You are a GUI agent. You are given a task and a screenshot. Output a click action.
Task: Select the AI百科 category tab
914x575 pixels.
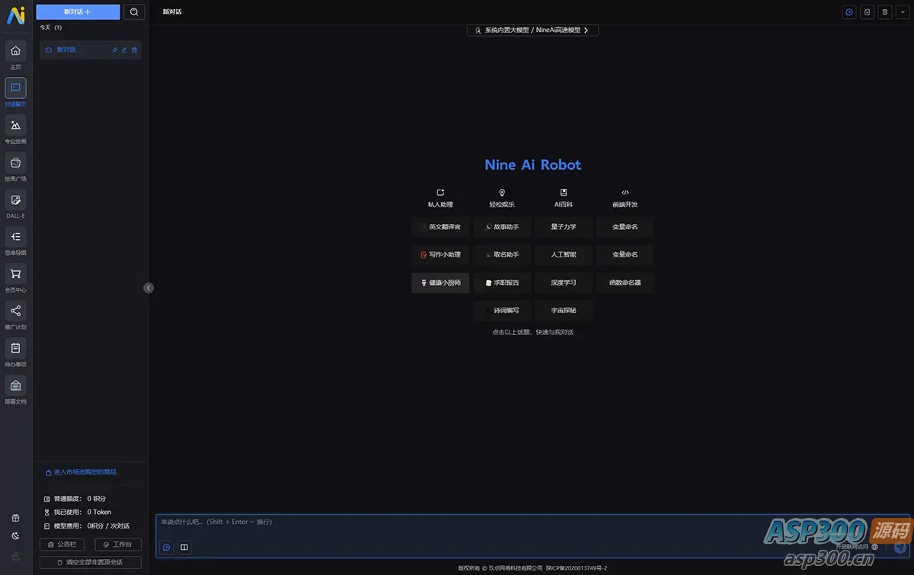[x=564, y=198]
